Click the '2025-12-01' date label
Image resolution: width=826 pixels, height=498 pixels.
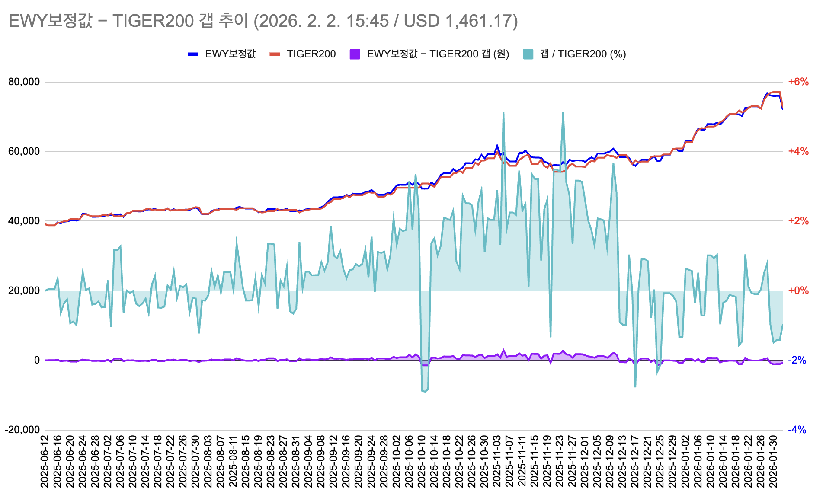coord(584,462)
